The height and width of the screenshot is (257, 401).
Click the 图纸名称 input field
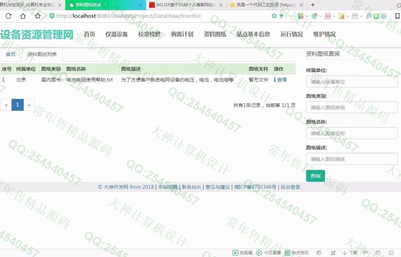coord(351,133)
